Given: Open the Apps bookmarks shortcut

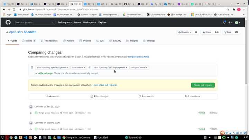Looking at the screenshot, I should coord(7,15).
